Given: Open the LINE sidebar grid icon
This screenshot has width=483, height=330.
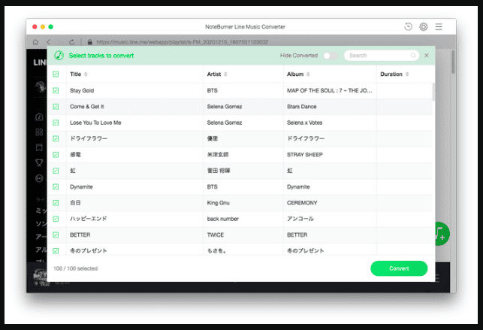Looking at the screenshot, I should tap(39, 132).
